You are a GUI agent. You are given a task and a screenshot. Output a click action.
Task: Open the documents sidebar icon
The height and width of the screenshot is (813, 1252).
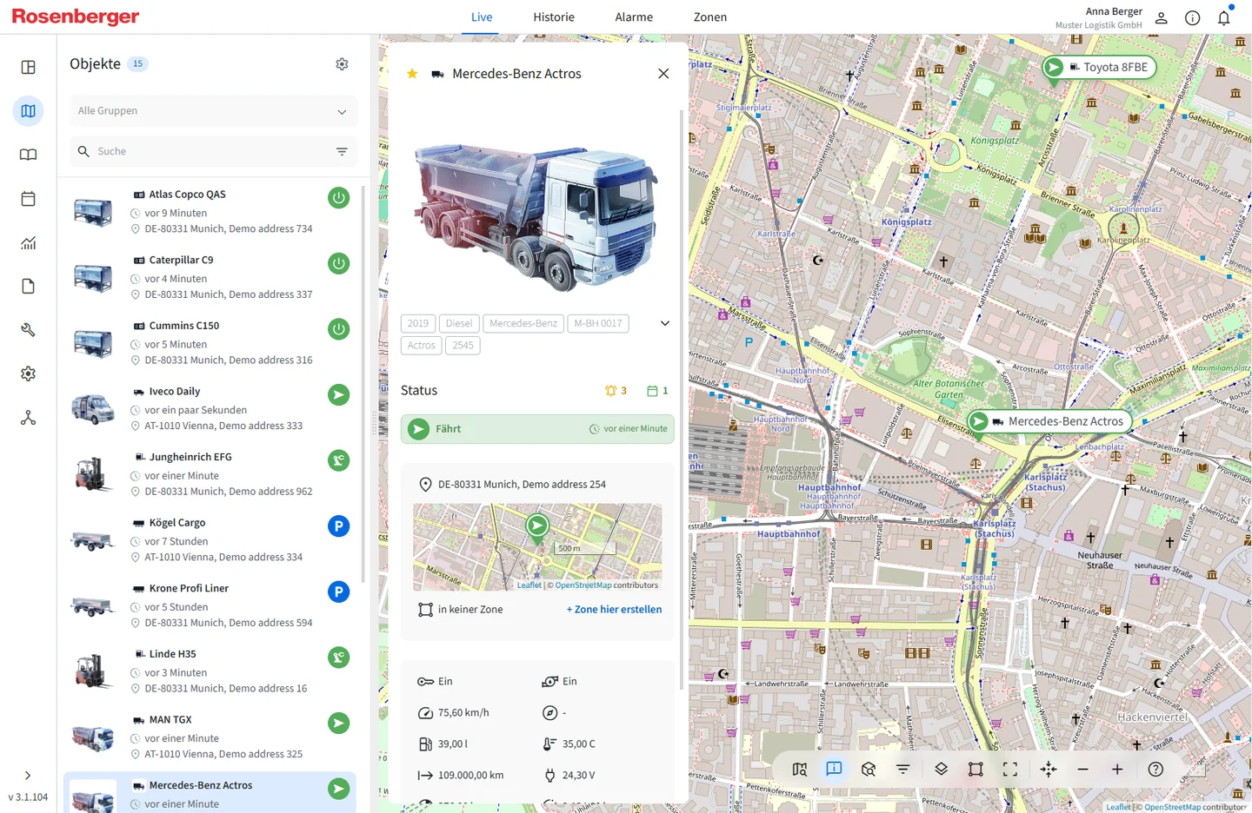click(28, 286)
